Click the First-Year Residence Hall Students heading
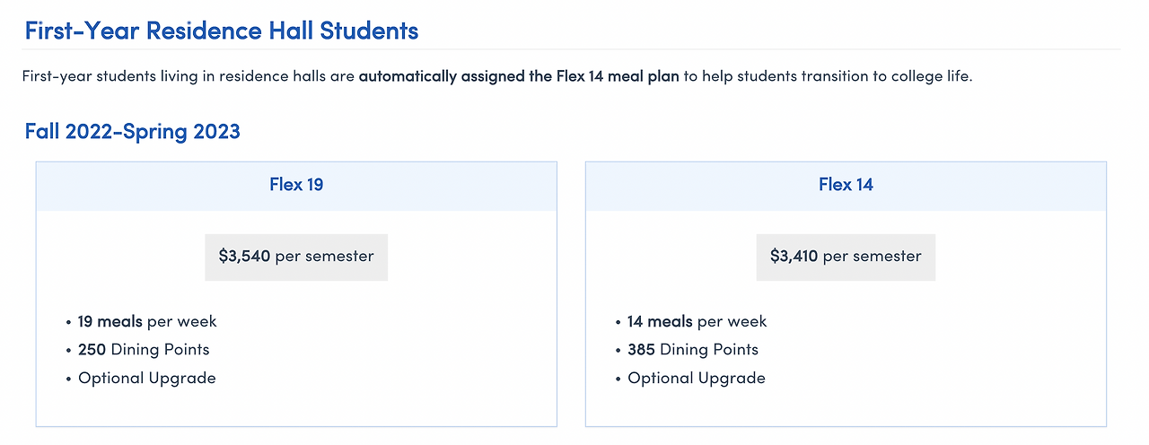 (222, 31)
